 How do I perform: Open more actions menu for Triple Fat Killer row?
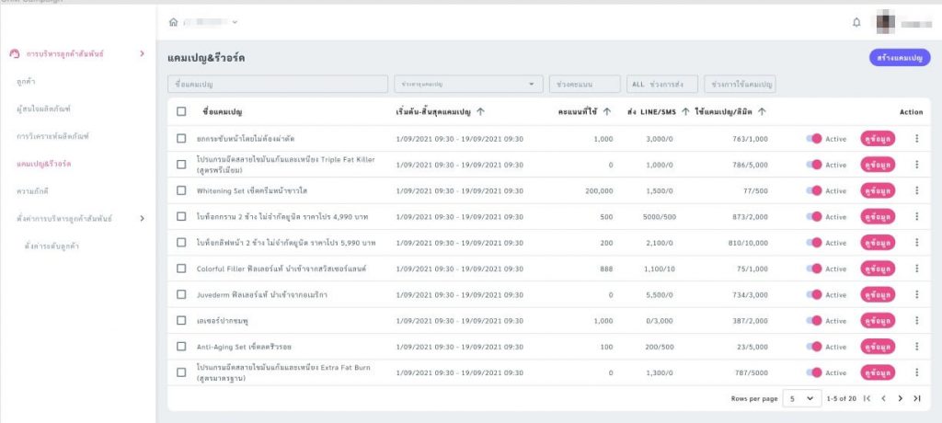[x=917, y=165]
